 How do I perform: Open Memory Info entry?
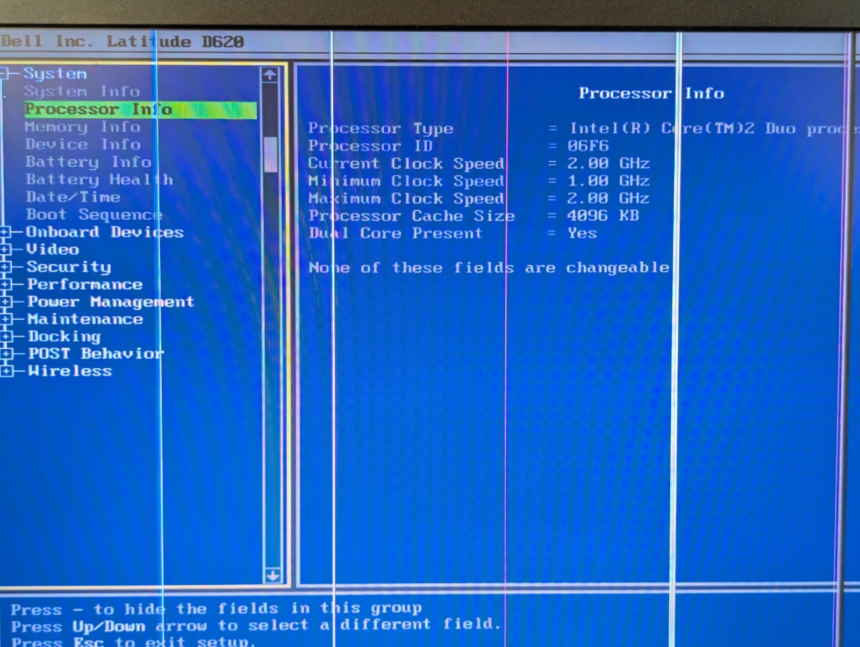[83, 127]
